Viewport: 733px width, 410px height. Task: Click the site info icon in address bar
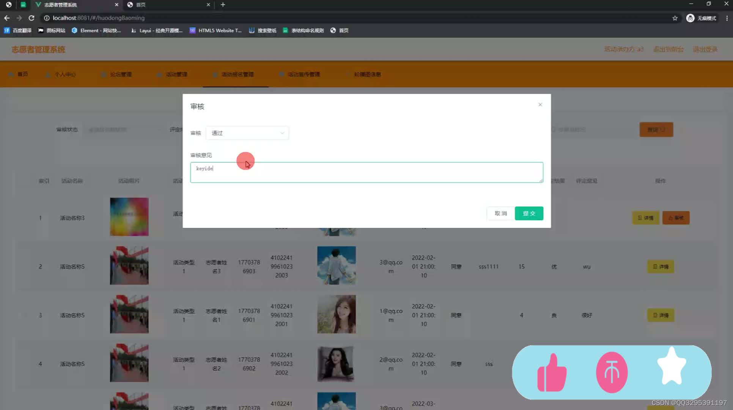(x=47, y=18)
